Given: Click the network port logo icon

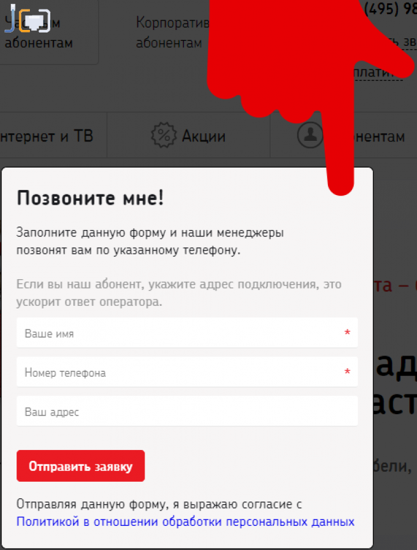Looking at the screenshot, I should (x=27, y=18).
